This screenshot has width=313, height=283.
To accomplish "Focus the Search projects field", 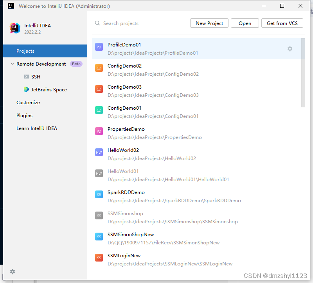I will click(x=142, y=23).
